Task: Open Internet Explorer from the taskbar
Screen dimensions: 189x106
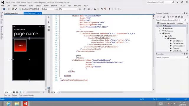Action: [x=8, y=104]
